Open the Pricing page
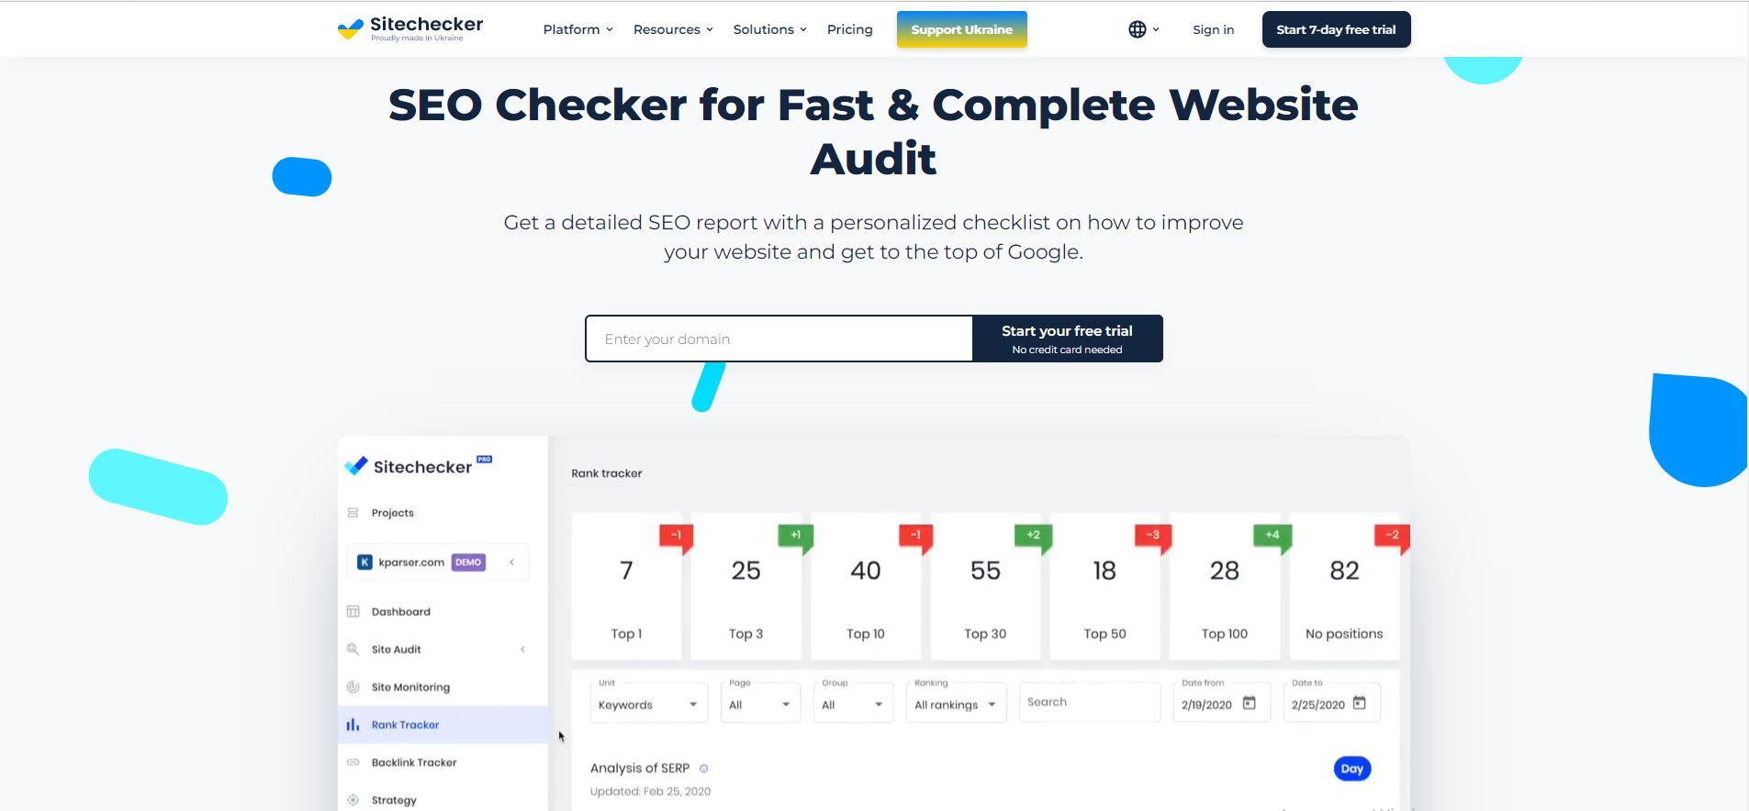1749x811 pixels. click(849, 29)
